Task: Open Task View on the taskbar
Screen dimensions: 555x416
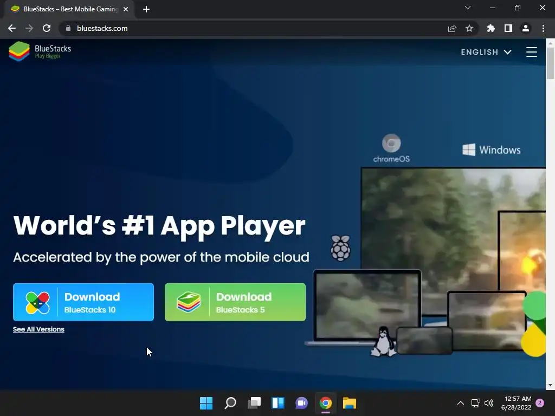Action: click(254, 403)
